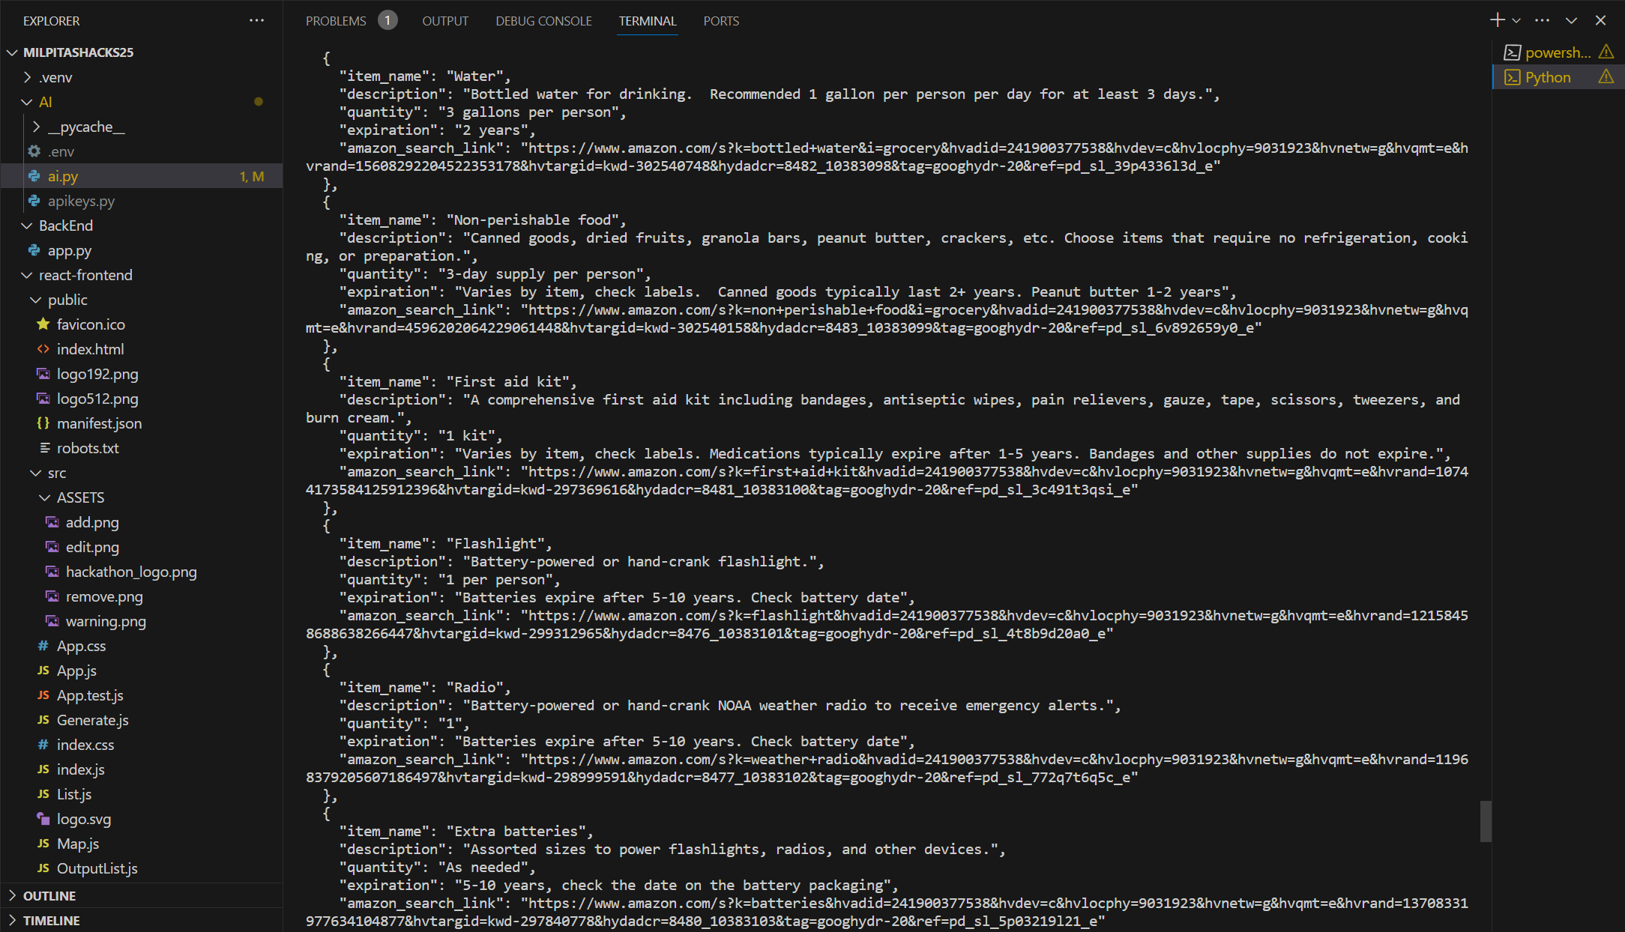Click the terminal scrollbar thumb
This screenshot has height=932, width=1625.
click(1485, 821)
